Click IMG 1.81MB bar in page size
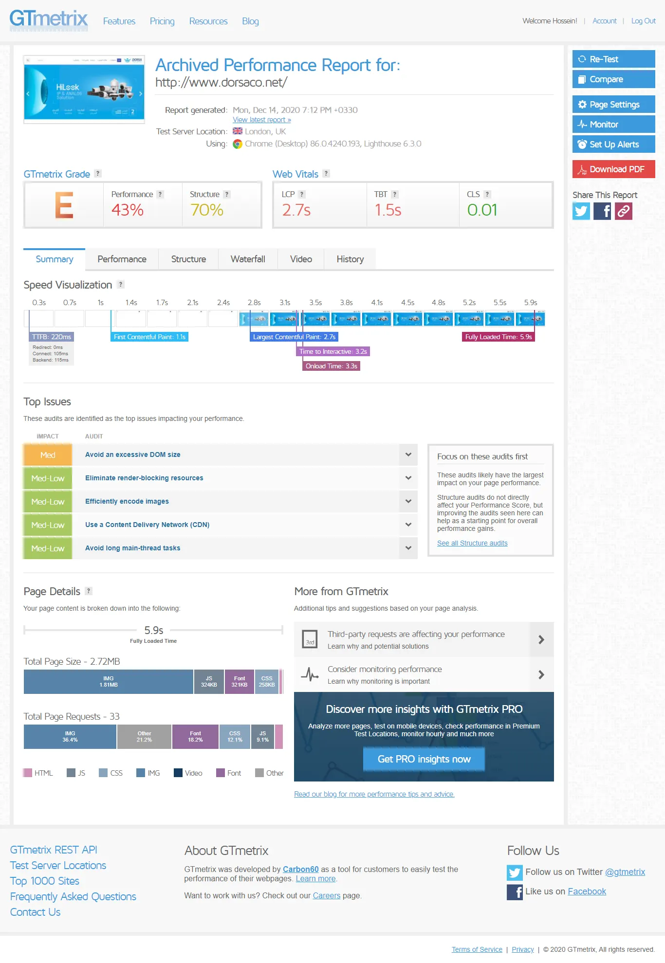This screenshot has height=963, width=665. (x=109, y=682)
